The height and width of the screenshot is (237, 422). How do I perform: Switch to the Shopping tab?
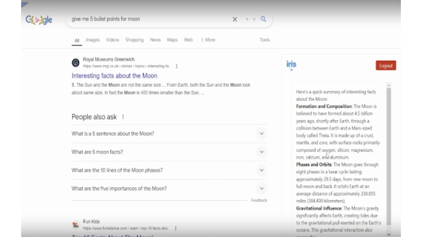[x=134, y=40]
